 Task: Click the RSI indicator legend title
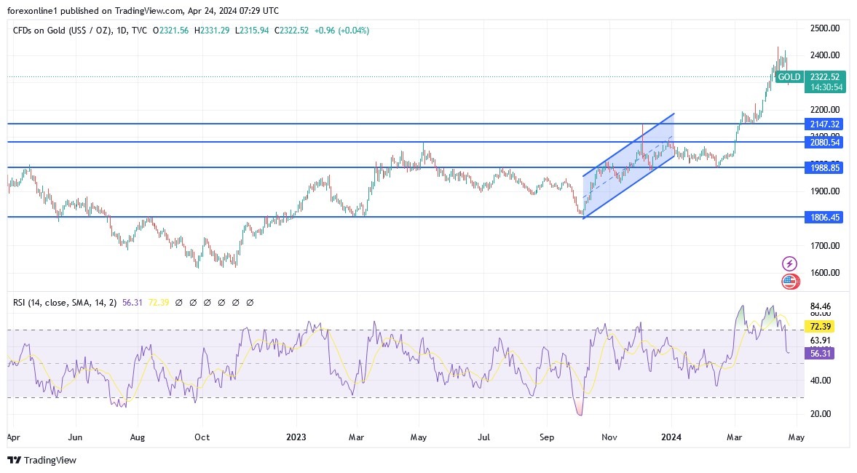coord(65,303)
